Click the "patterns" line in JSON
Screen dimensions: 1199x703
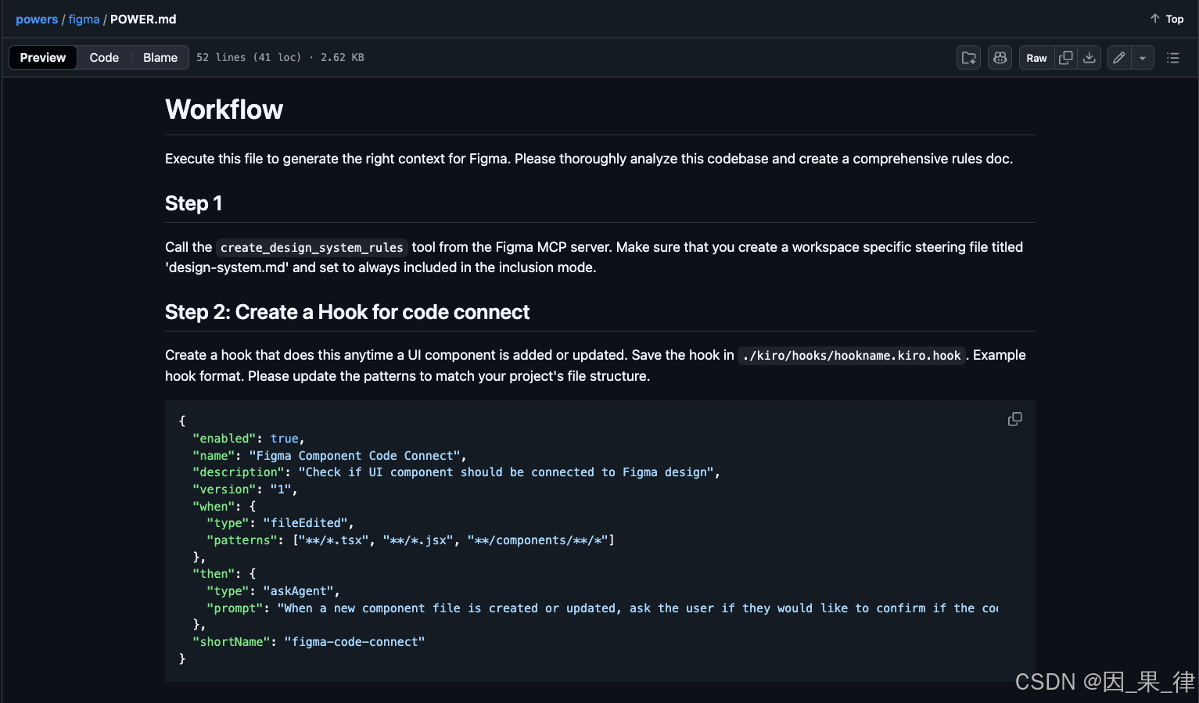point(411,540)
